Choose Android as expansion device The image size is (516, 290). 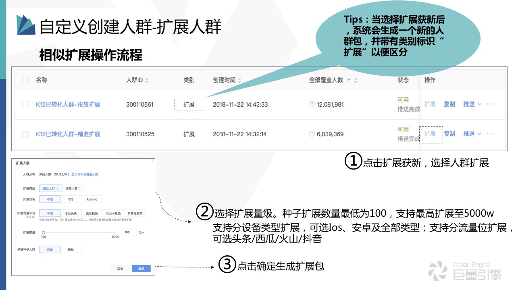tap(92, 199)
